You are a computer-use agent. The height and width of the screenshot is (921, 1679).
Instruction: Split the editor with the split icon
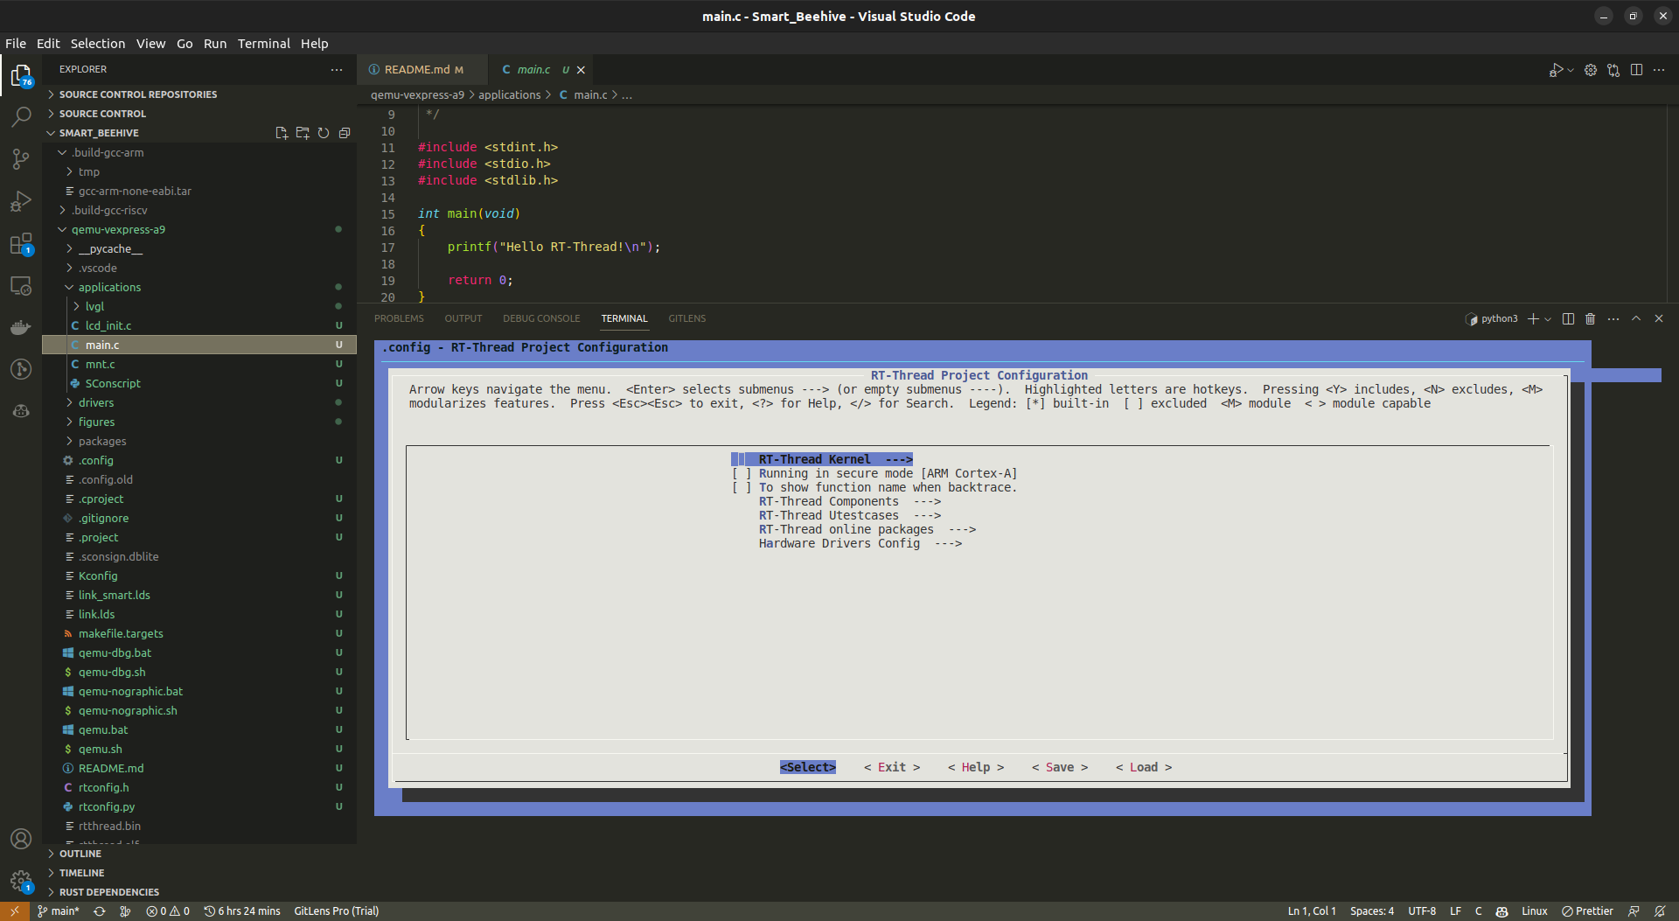click(x=1636, y=69)
